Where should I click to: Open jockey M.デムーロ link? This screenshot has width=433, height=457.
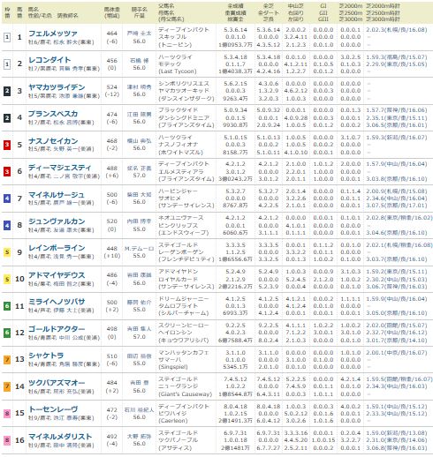pos(139,249)
